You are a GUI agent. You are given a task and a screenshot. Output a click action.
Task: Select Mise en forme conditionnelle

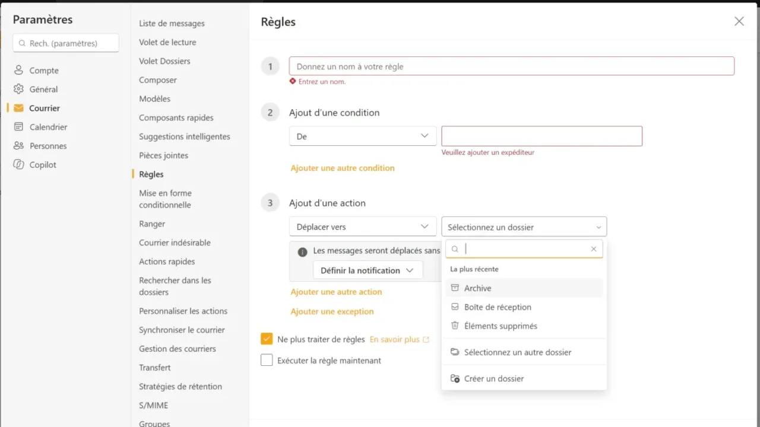166,199
